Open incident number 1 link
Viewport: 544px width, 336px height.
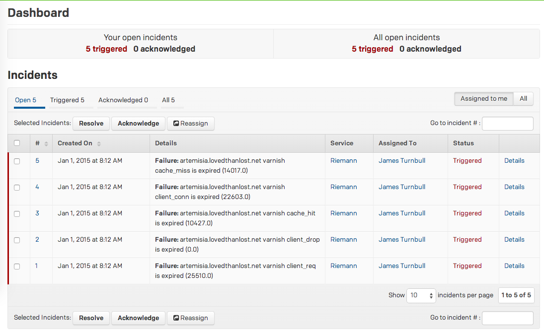(x=36, y=267)
